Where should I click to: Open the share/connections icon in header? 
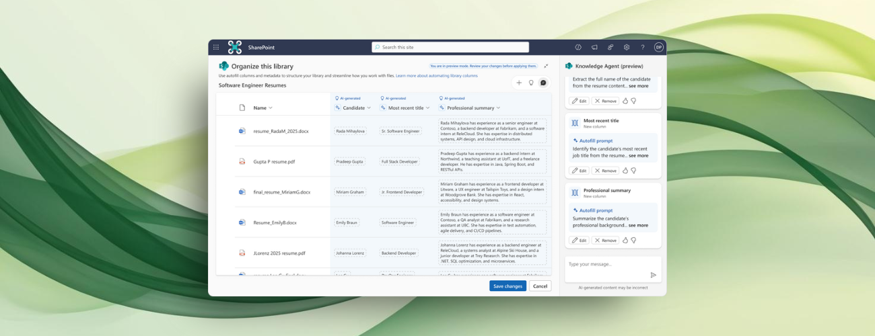[610, 47]
